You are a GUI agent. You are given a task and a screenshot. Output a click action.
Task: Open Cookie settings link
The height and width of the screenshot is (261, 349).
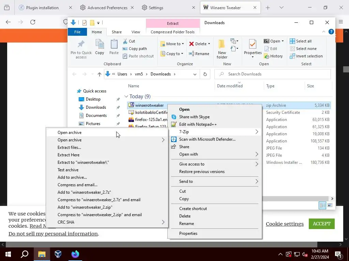pyautogui.click(x=285, y=224)
